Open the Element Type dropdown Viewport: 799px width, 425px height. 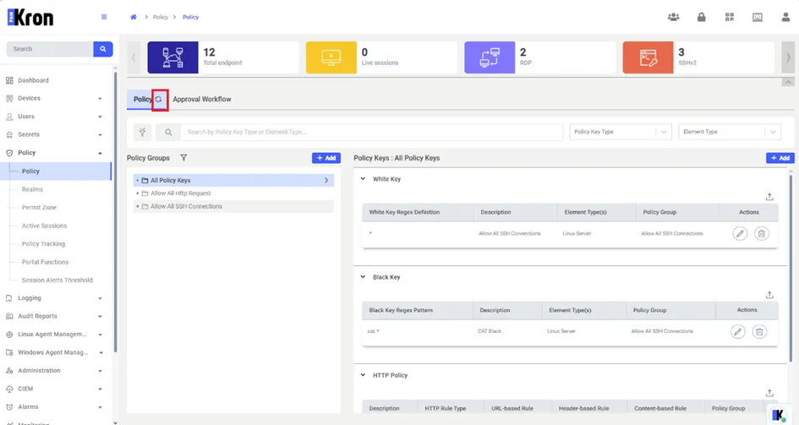pos(730,132)
